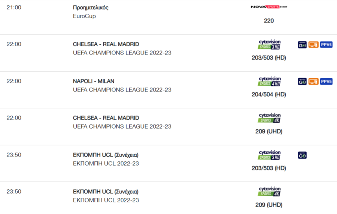
Task: Click the Nova Sports Start channel logo
Action: pos(269,7)
